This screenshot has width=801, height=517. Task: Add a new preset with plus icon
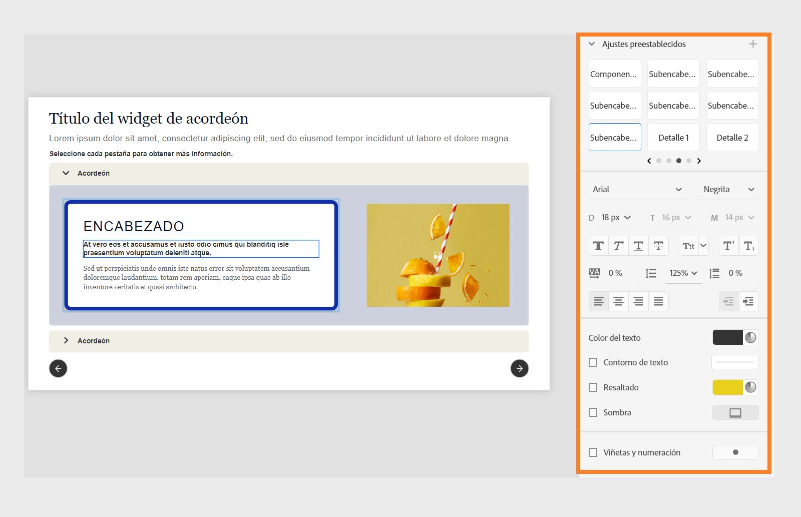tap(753, 44)
